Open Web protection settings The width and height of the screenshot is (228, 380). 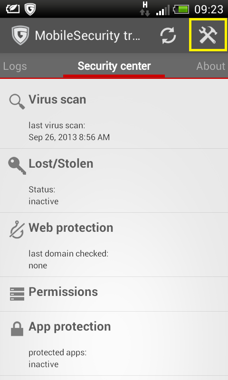pyautogui.click(x=114, y=245)
